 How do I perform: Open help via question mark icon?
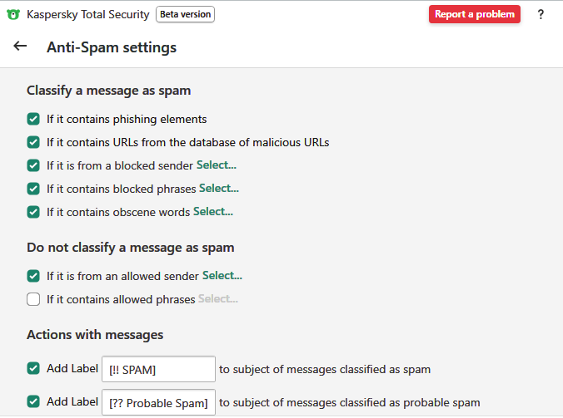pyautogui.click(x=541, y=14)
